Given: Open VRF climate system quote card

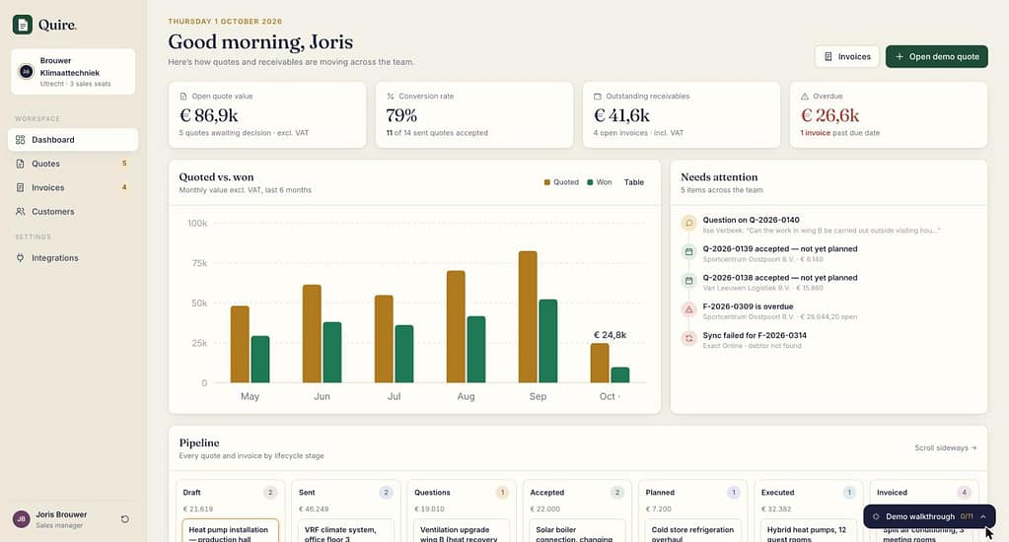Looking at the screenshot, I should [x=345, y=530].
